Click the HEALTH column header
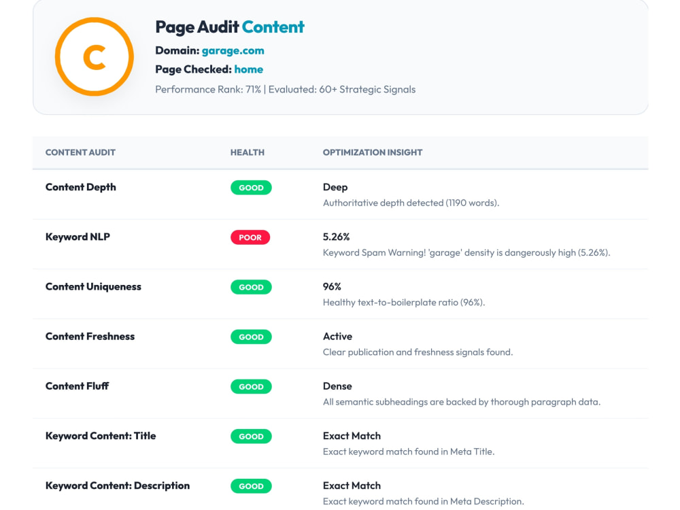The width and height of the screenshot is (680, 510). [248, 152]
